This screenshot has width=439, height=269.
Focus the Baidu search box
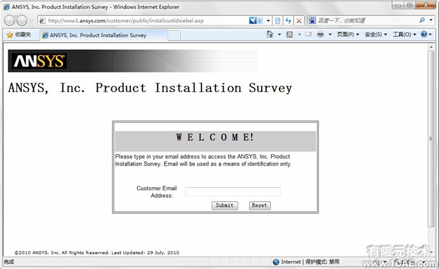[x=367, y=20]
